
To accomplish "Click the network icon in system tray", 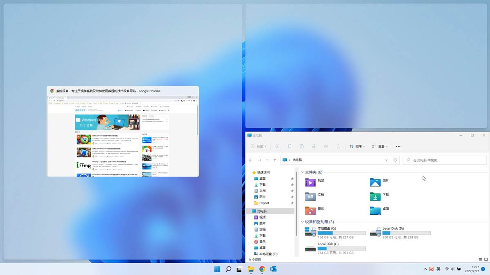I will (x=447, y=269).
